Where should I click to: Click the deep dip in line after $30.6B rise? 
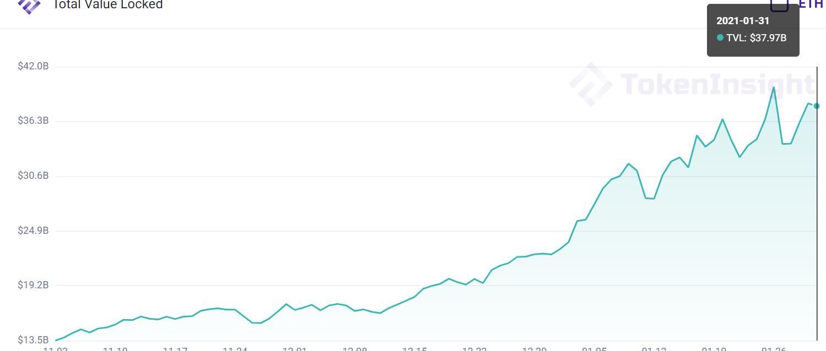[x=650, y=198]
